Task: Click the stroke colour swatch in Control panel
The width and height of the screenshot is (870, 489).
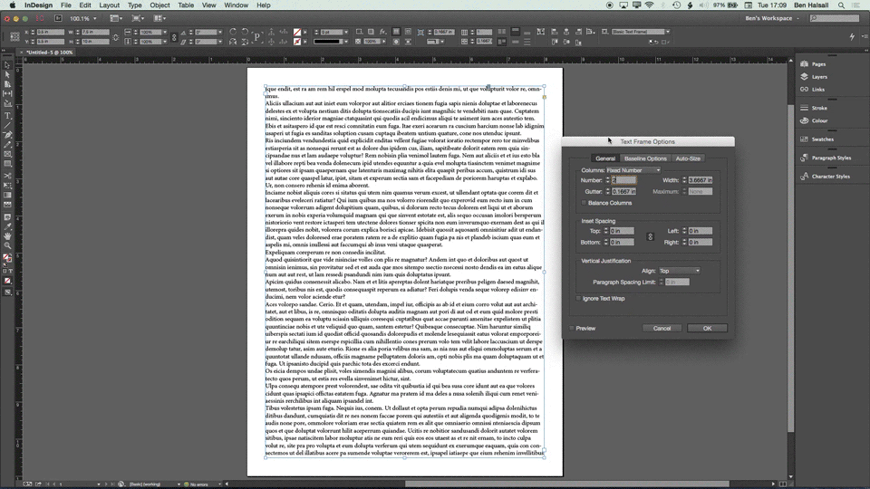Action: [x=297, y=42]
